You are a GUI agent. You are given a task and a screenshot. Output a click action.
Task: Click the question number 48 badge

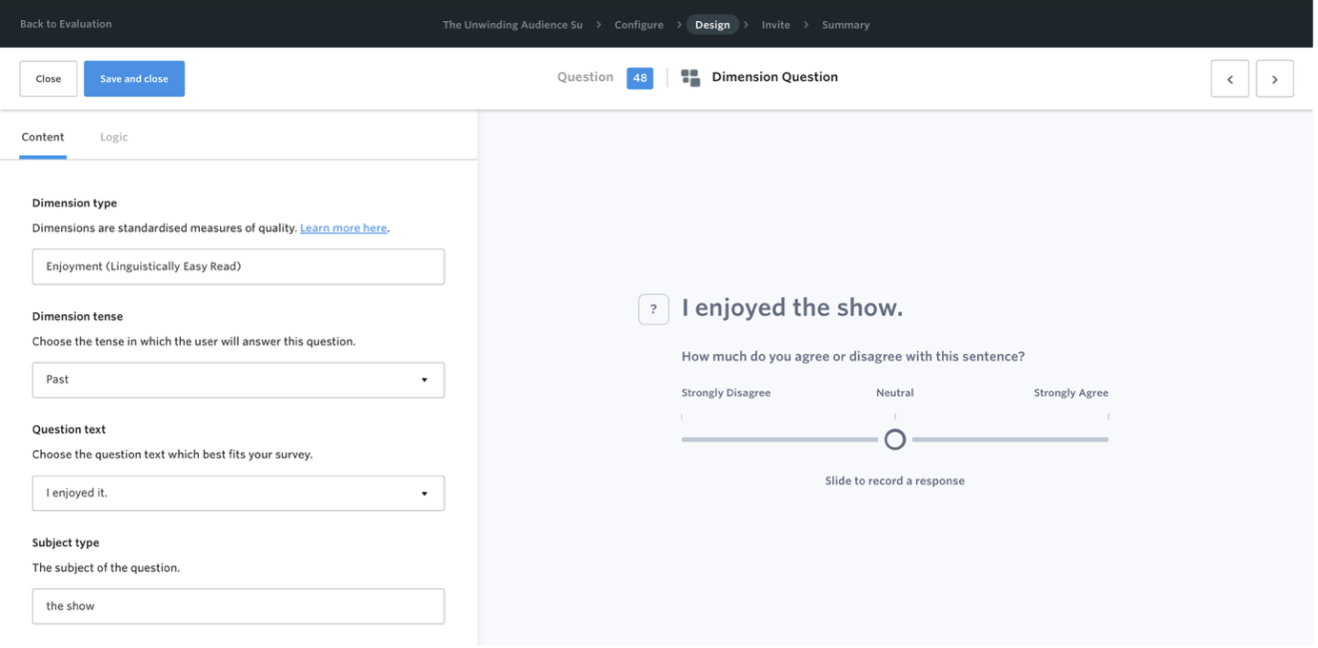tap(640, 78)
